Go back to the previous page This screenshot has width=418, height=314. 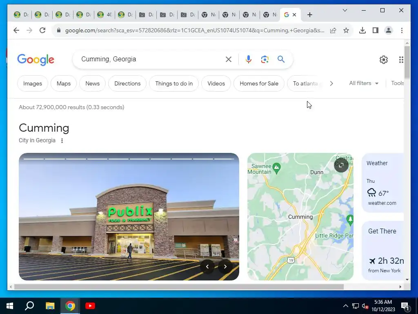16,30
